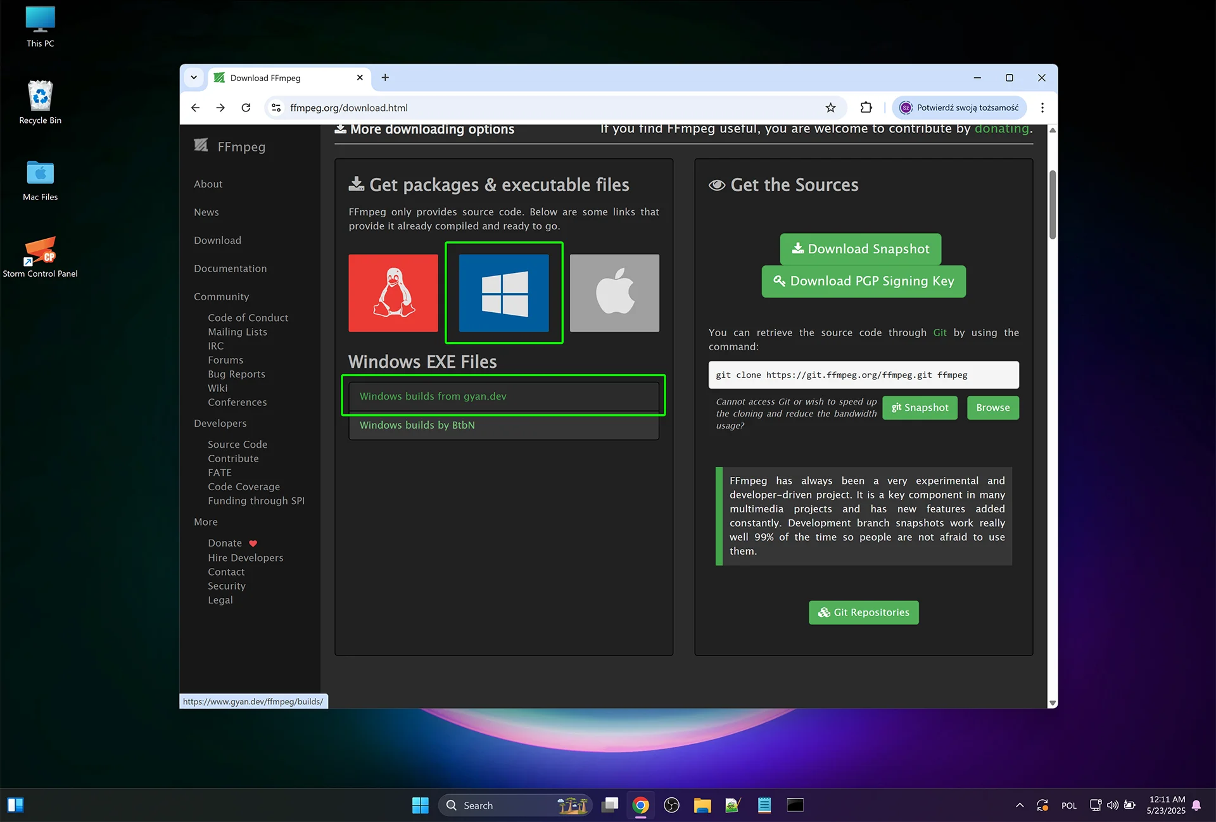Select the Linux penguin package icon
This screenshot has height=822, width=1216.
[x=393, y=293]
